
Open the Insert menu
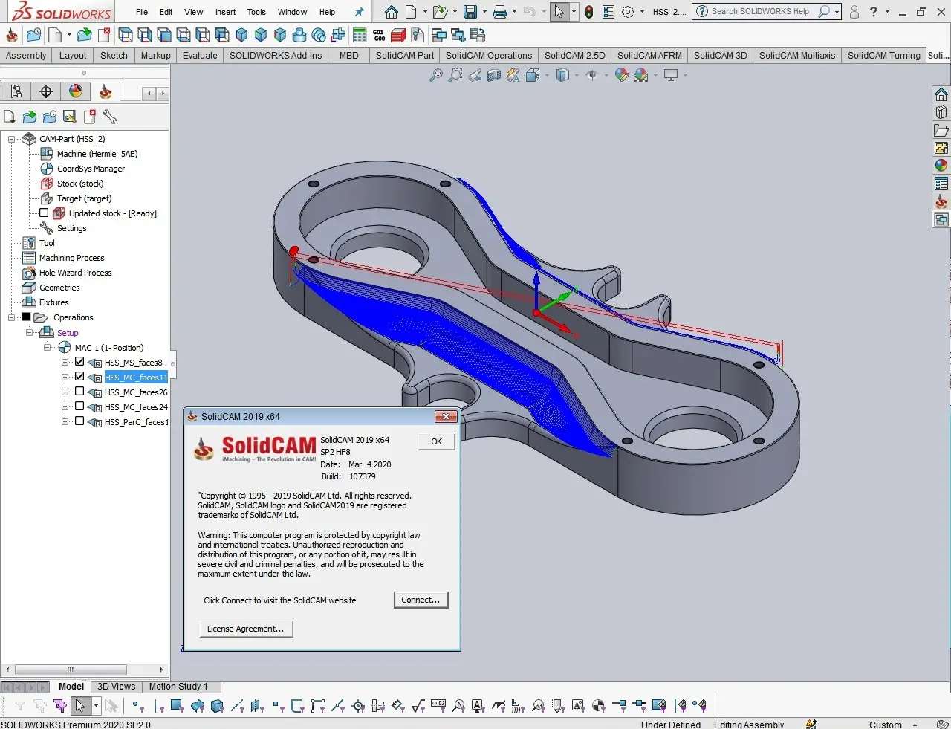tap(225, 12)
